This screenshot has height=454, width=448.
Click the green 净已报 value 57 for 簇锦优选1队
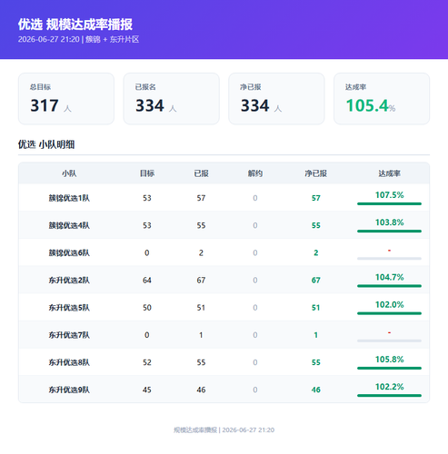click(316, 198)
